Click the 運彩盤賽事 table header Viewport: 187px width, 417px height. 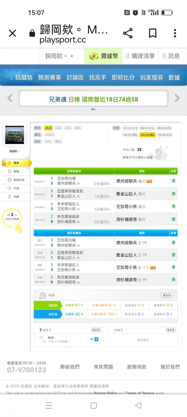click(74, 233)
